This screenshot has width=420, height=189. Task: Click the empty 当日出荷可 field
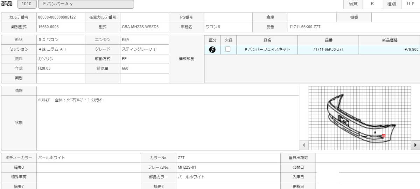[368, 158]
